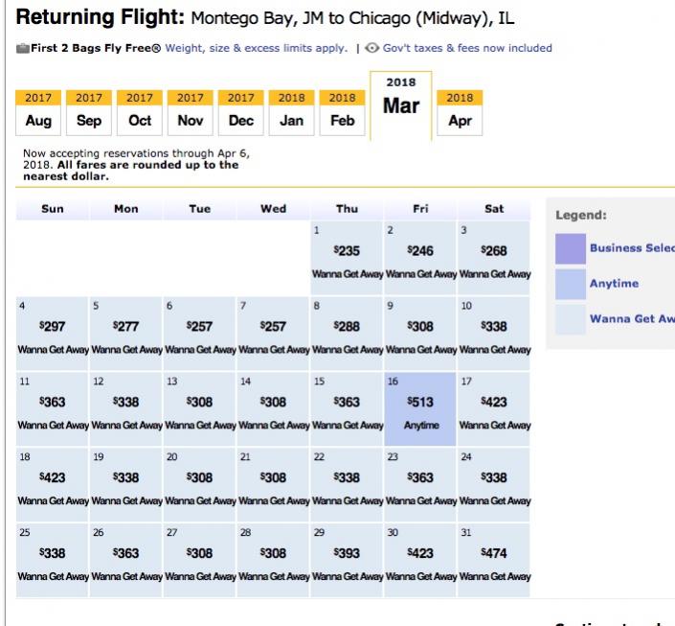
Task: Switch to the Aug 2017 month tab
Action: click(38, 113)
